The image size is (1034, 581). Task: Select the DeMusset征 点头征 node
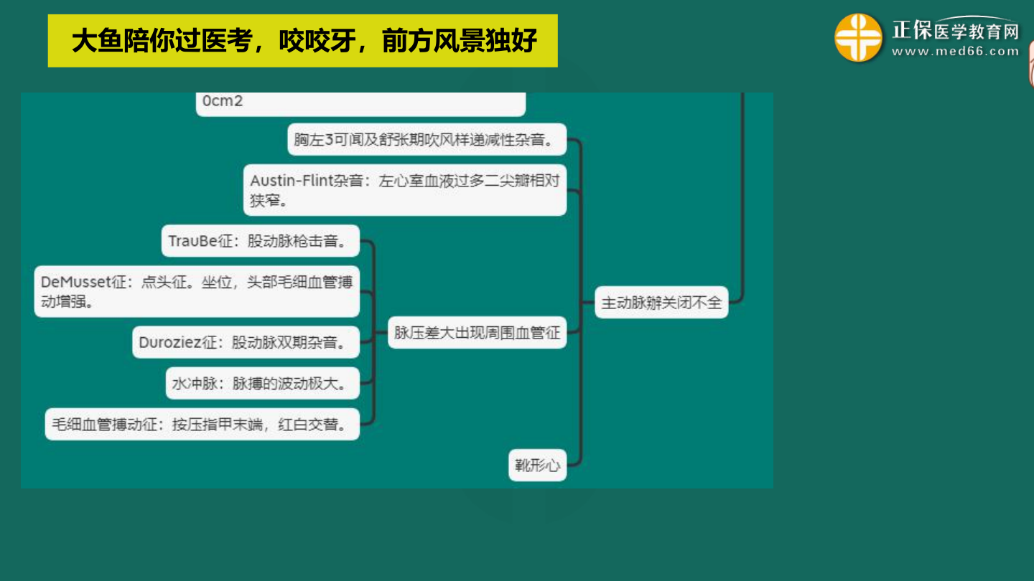pos(196,291)
